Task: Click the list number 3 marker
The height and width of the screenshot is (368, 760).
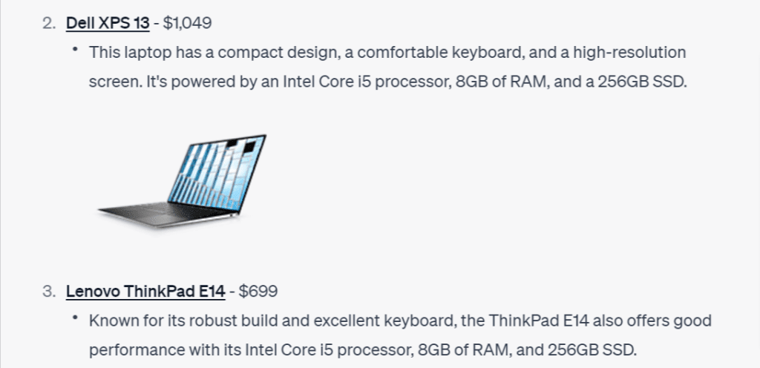Action: tap(49, 291)
